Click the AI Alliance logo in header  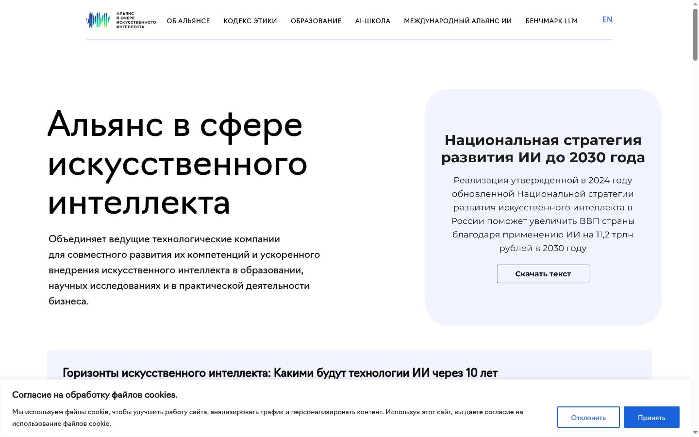121,20
